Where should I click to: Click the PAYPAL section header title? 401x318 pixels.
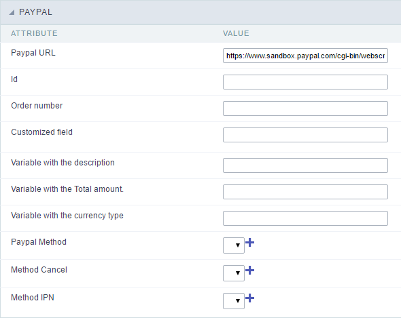35,12
